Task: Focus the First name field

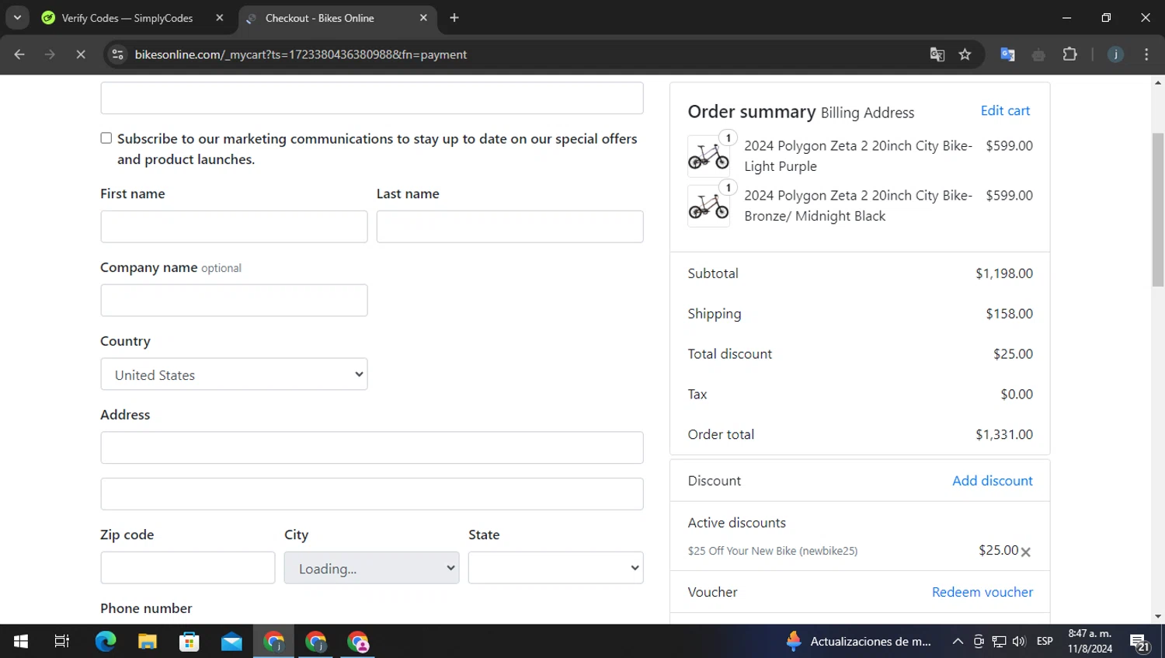Action: [234, 227]
